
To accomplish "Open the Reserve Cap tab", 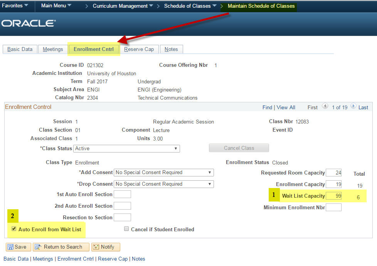I will coord(139,49).
